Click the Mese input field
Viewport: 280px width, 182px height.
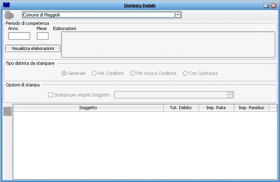coord(43,36)
